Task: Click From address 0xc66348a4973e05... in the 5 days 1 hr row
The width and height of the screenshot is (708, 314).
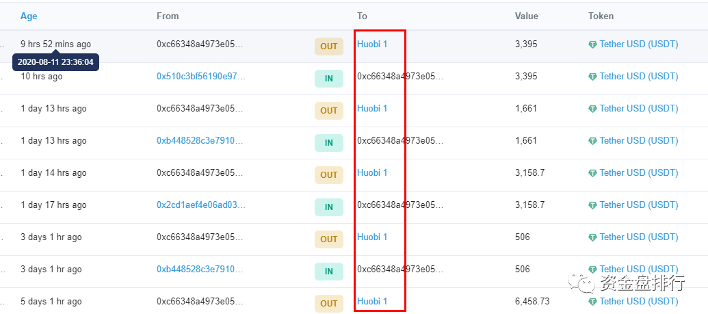Action: click(200, 301)
